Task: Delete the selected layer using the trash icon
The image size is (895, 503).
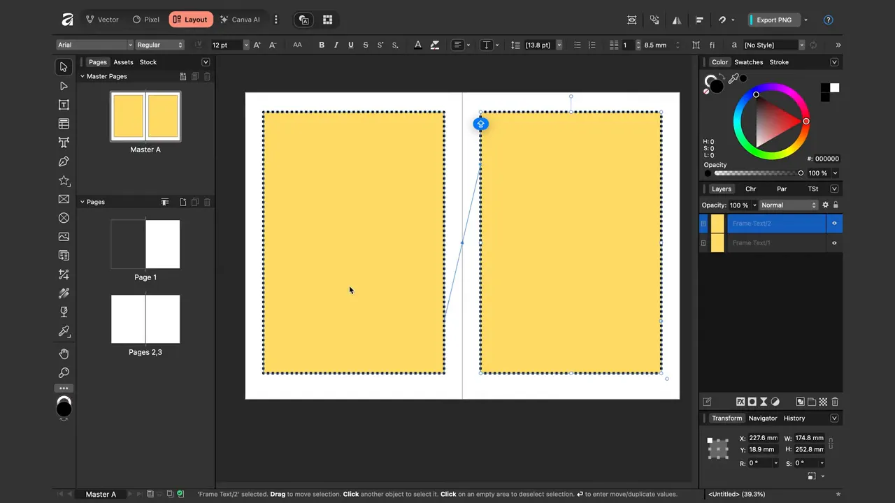Action: [x=834, y=402]
